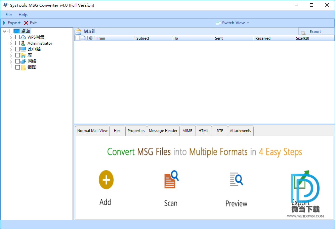Switch to the Attachments tab
335x229 pixels.
[240, 131]
